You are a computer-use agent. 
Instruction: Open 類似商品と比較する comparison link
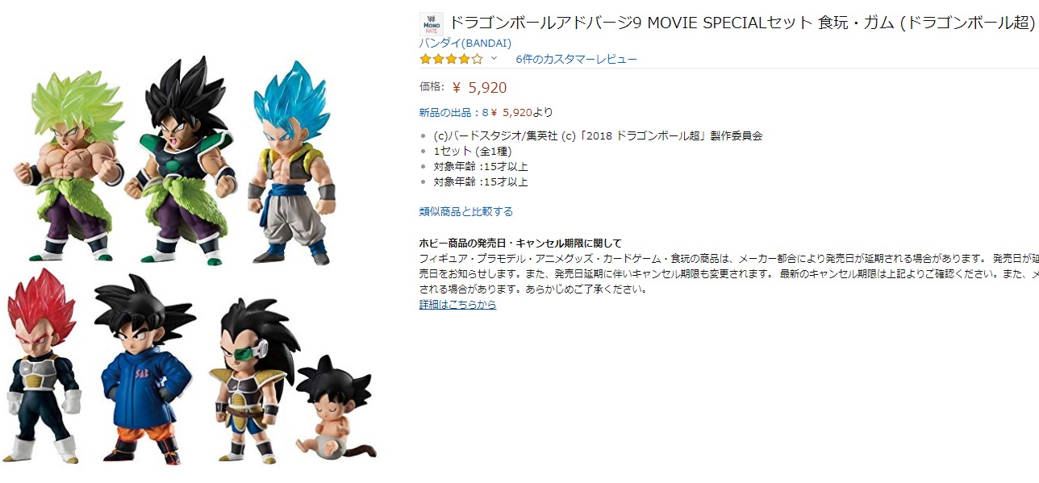(465, 212)
